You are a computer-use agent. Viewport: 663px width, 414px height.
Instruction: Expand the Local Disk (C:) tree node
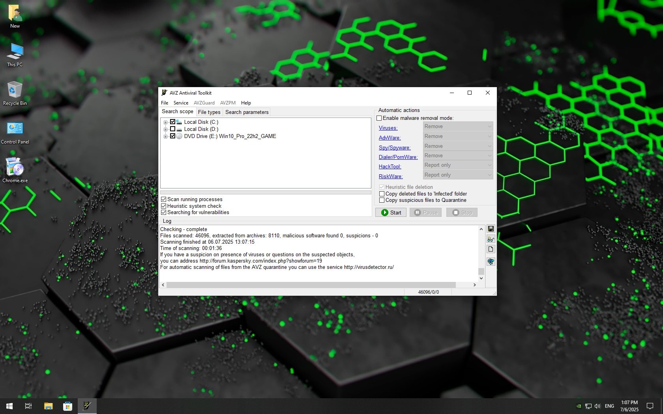pos(166,122)
